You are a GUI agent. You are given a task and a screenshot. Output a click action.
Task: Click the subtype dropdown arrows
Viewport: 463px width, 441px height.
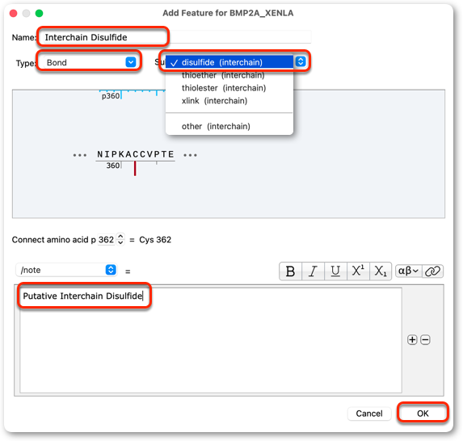coord(301,61)
